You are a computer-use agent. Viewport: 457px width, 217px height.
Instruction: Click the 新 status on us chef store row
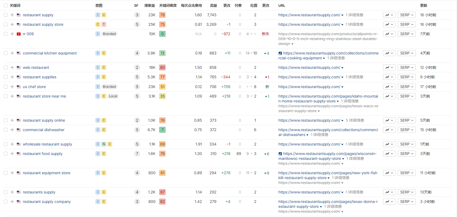(267, 87)
